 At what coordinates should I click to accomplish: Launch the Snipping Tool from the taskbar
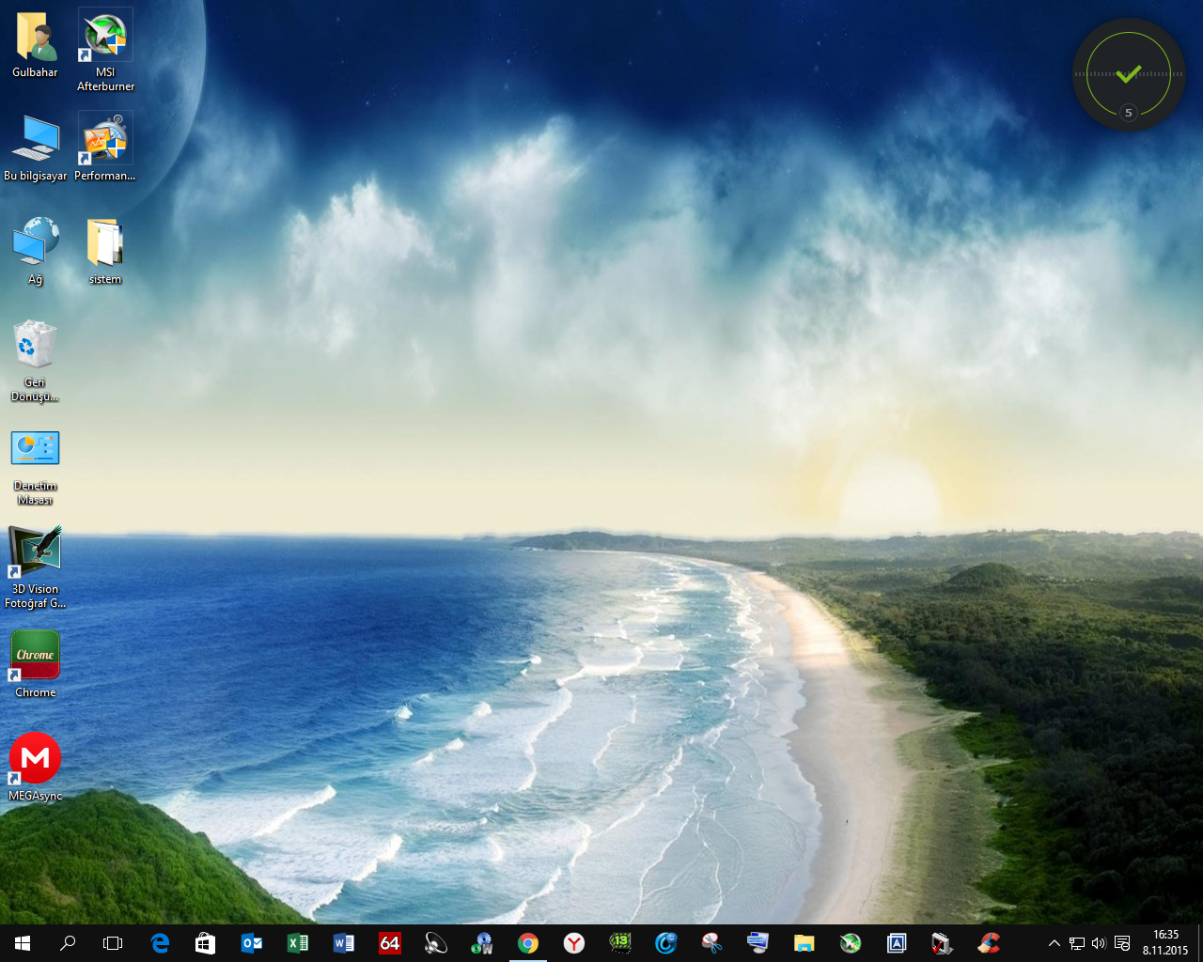pos(712,943)
